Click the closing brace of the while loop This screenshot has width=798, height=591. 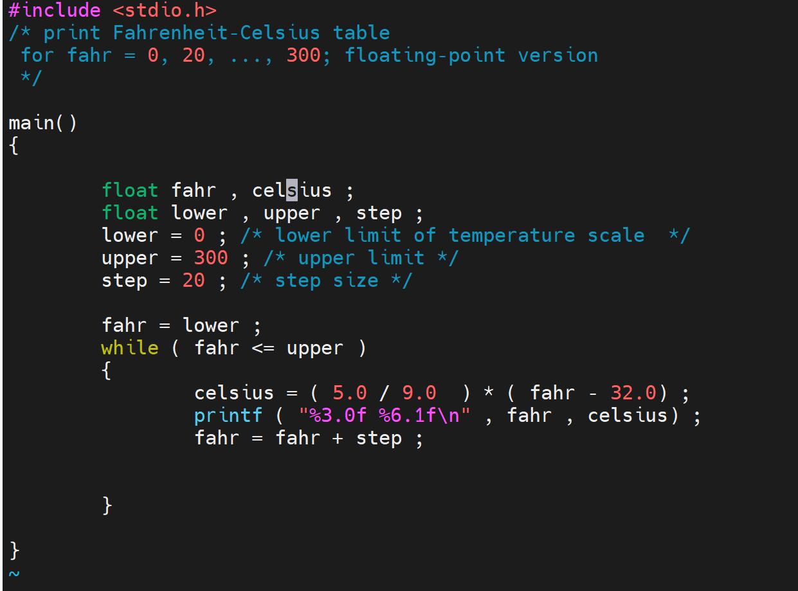click(x=107, y=505)
